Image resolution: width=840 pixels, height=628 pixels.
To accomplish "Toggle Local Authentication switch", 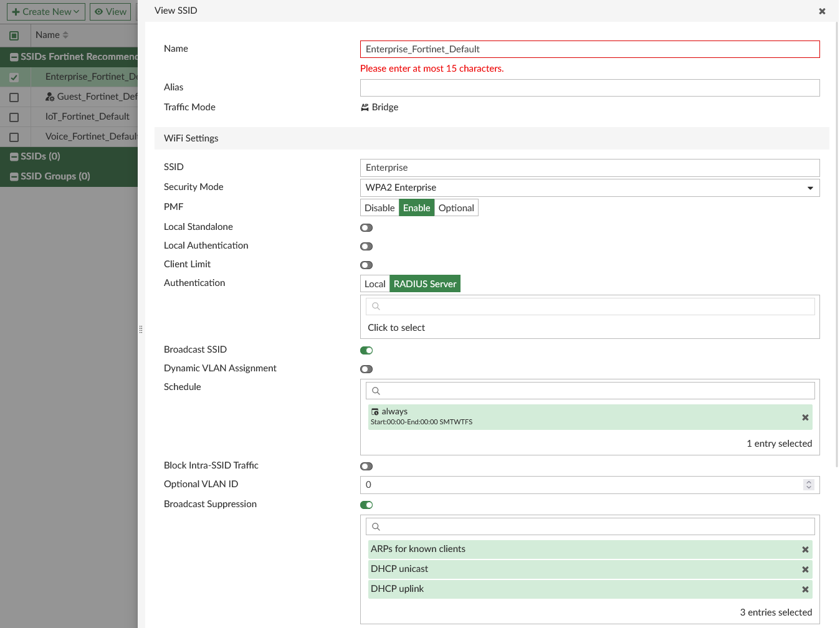I will point(366,247).
